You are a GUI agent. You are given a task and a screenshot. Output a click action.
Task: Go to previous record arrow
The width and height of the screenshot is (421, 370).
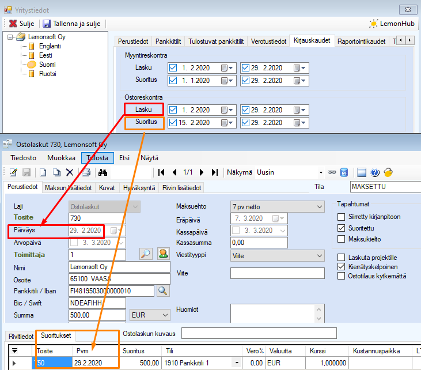[175, 172]
